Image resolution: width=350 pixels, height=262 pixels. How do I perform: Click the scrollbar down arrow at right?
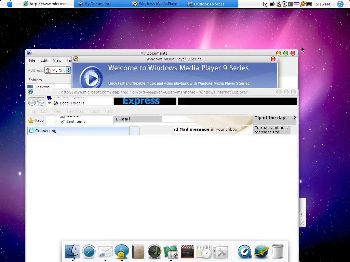[x=301, y=214]
